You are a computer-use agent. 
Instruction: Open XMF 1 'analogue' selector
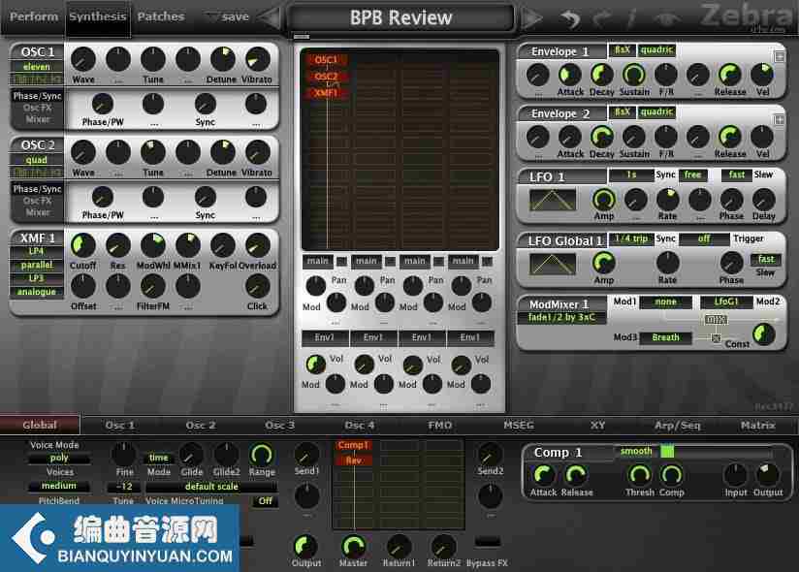tap(36, 292)
